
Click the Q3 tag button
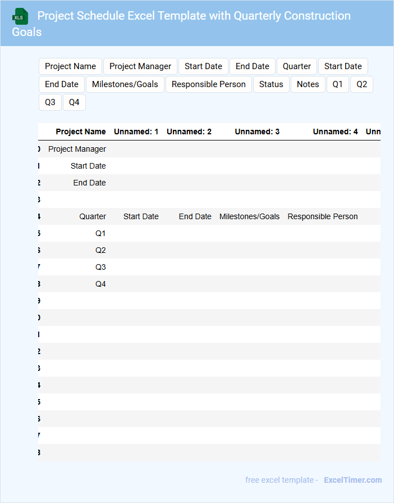pos(50,102)
